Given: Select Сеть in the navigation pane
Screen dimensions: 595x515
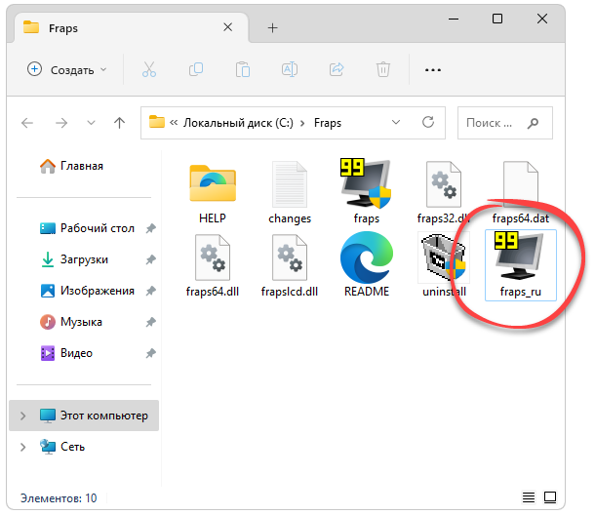Looking at the screenshot, I should (62, 447).
